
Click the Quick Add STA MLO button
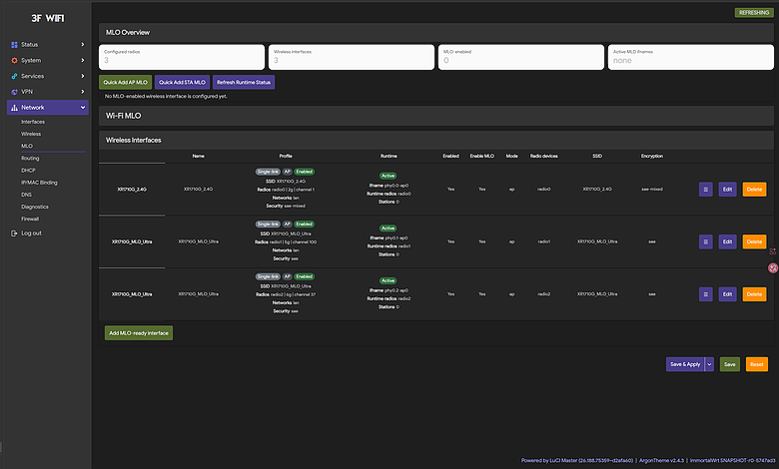point(182,83)
